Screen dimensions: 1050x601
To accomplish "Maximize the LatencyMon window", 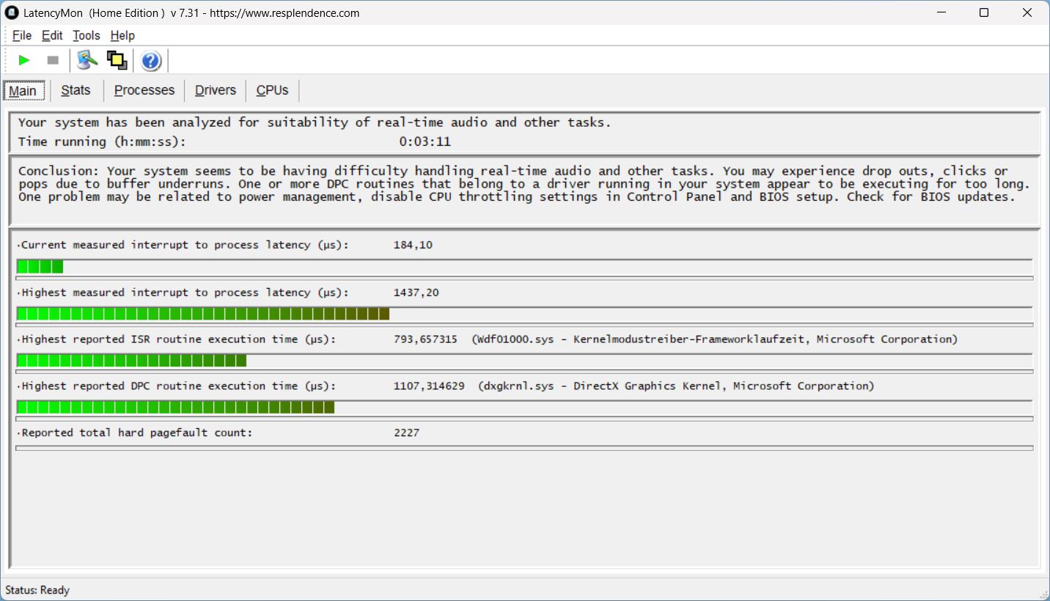I will (x=984, y=12).
